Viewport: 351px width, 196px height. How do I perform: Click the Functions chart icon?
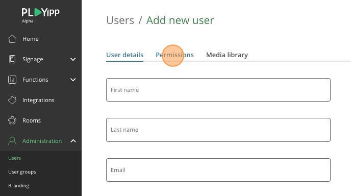pos(12,80)
